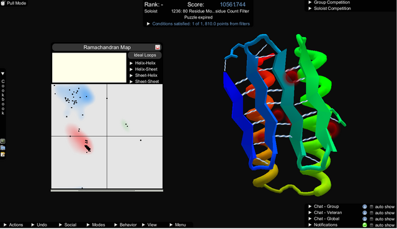Click the Ramachandran Map horizontal slider bar
Screen dimensions: 397x229
coord(107,191)
